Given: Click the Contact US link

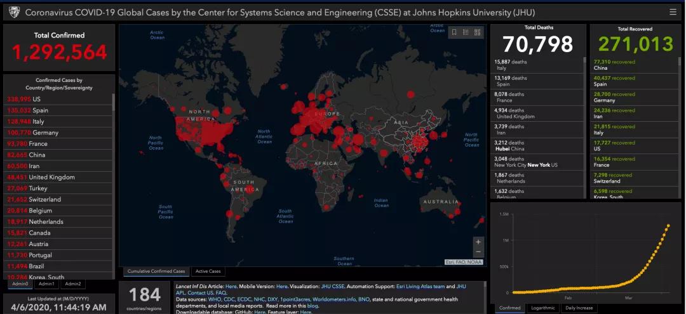Looking at the screenshot, I should coord(200,293).
